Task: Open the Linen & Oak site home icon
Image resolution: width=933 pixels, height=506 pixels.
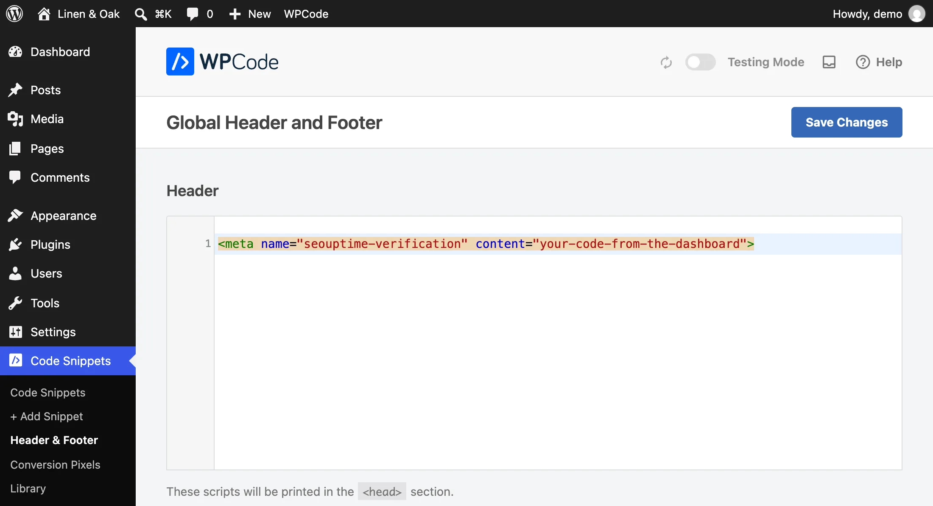Action: [44, 14]
